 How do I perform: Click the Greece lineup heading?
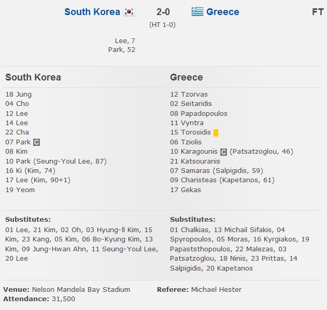click(x=187, y=77)
